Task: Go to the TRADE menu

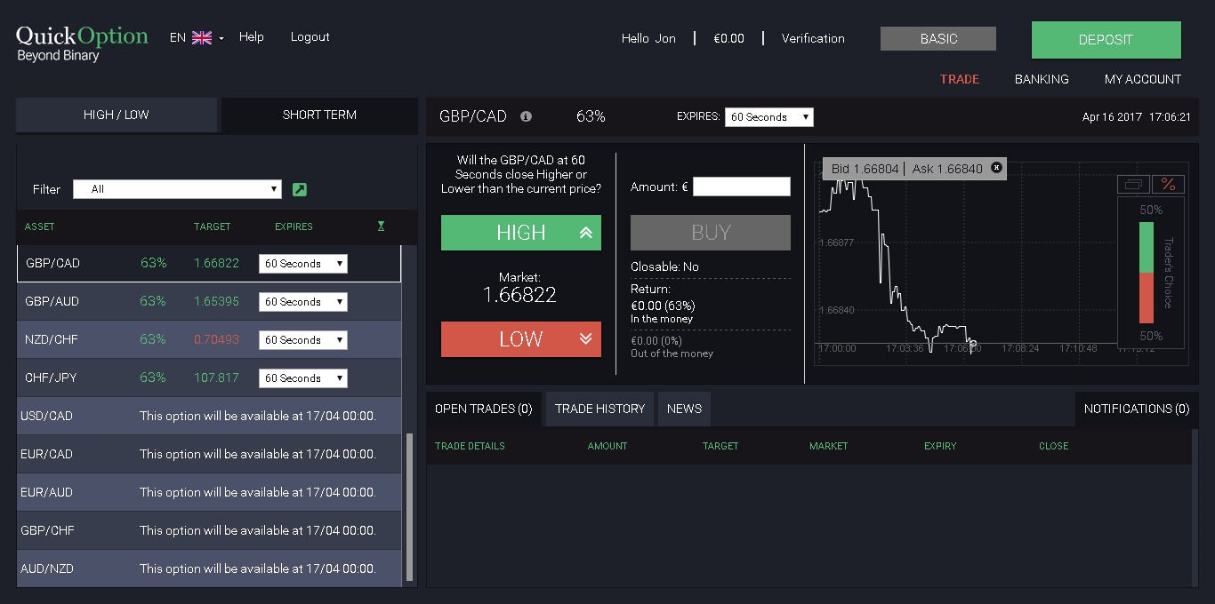Action: pyautogui.click(x=960, y=79)
